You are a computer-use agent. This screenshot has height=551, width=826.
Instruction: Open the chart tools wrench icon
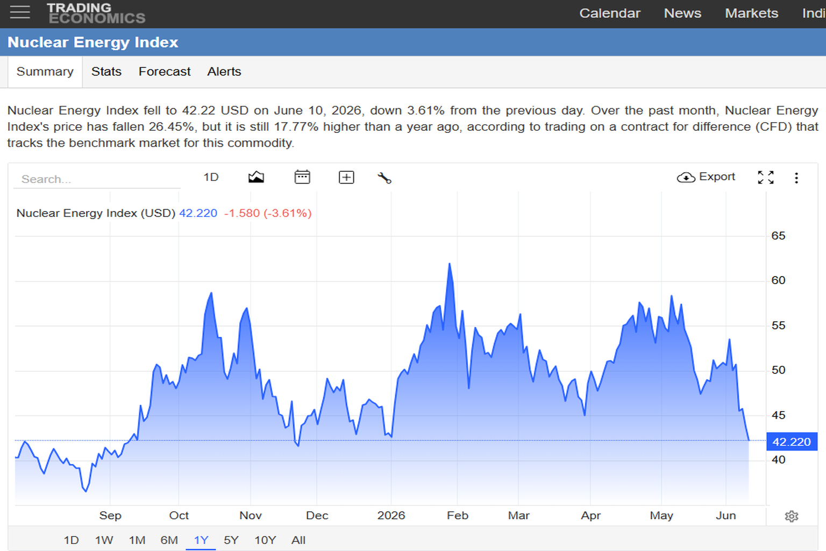(384, 178)
